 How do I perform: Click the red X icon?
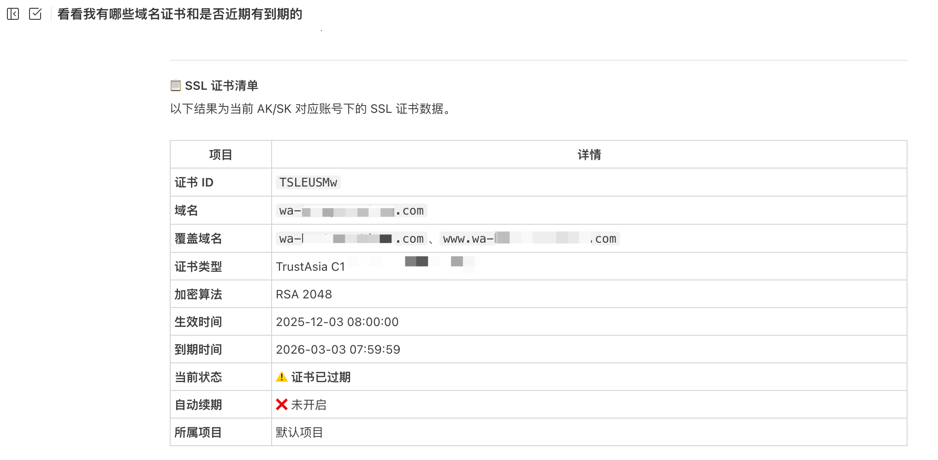[x=282, y=405]
